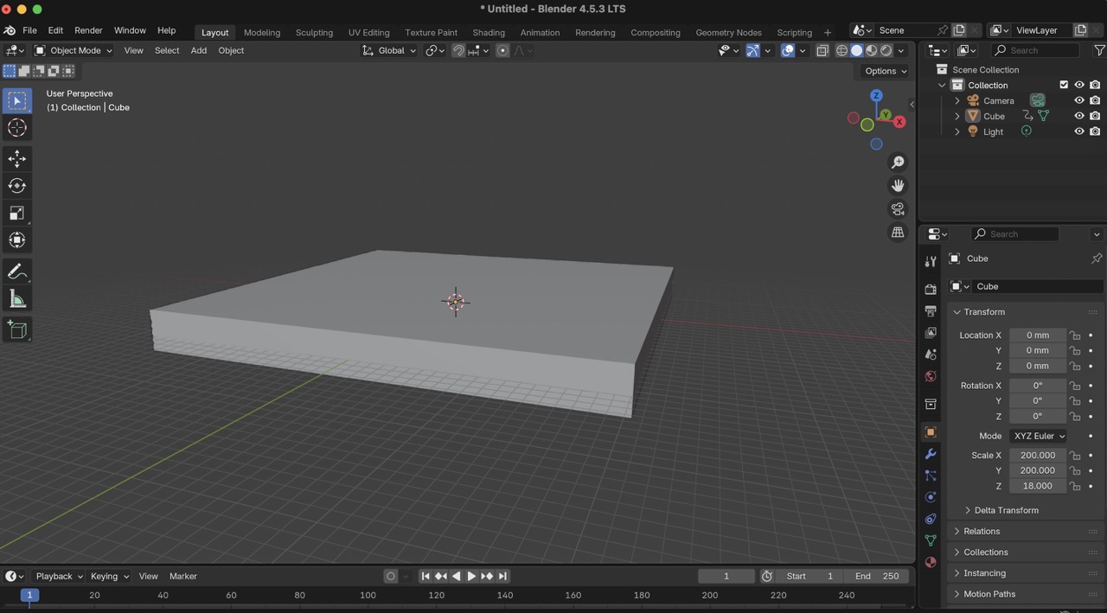The image size is (1107, 613).
Task: Click the Options button in viewport
Action: click(885, 71)
